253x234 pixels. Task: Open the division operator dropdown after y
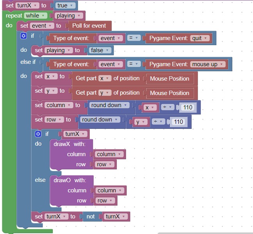coord(158,122)
